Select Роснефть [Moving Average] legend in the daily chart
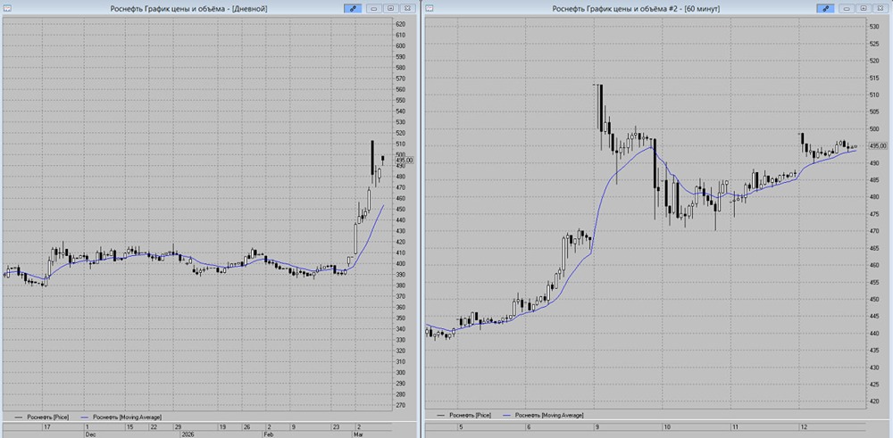Screen dimensions: 893x438 [121, 417]
